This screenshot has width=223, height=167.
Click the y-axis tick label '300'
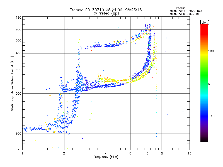point(18,70)
